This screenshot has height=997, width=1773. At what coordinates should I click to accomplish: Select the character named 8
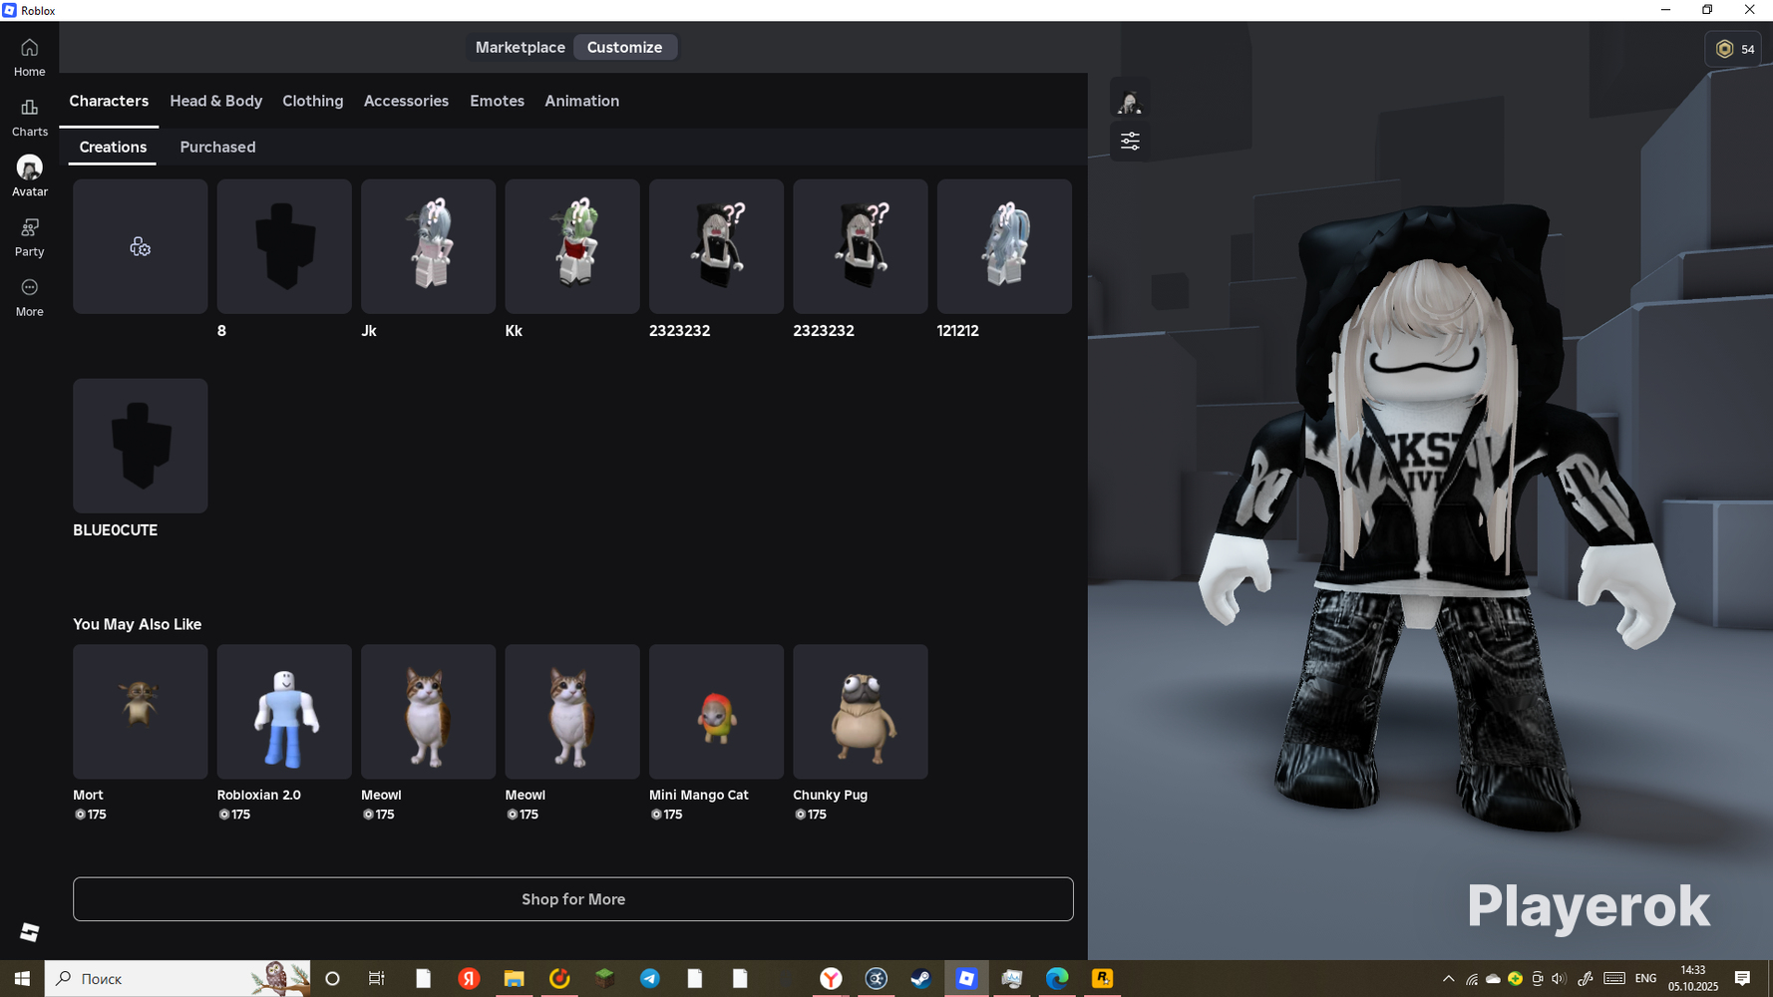pos(284,246)
